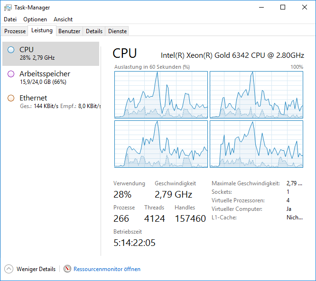316x281 pixels.
Task: Click the Ressourcenmonitor gauge icon
Action: point(67,269)
